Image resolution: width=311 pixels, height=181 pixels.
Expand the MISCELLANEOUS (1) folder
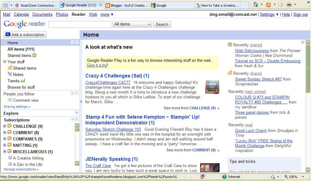5,151
